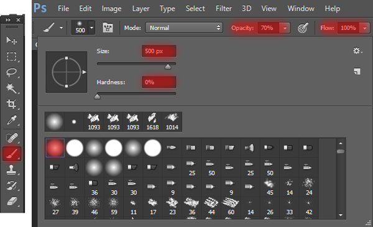
Task: Click the Flow label
Action: click(x=327, y=28)
